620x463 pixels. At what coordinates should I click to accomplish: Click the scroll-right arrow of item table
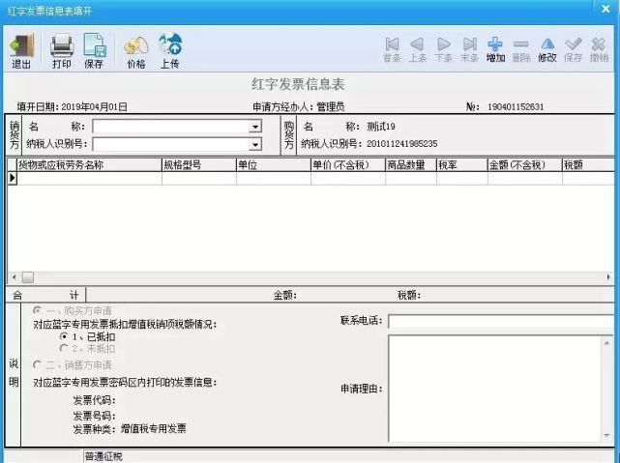pyautogui.click(x=608, y=277)
